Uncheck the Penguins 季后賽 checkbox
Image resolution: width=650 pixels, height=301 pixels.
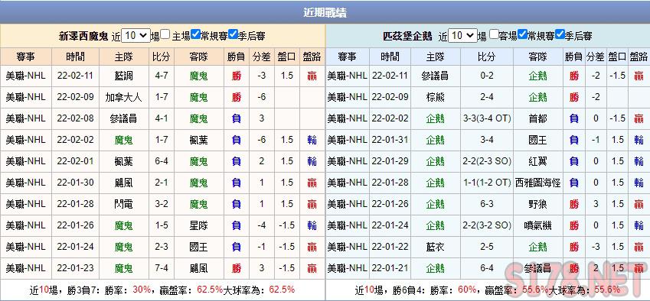pyautogui.click(x=560, y=34)
